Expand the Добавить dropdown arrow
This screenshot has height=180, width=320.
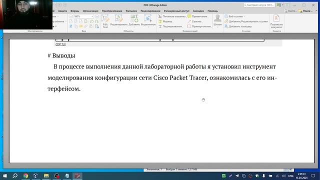pos(134,27)
